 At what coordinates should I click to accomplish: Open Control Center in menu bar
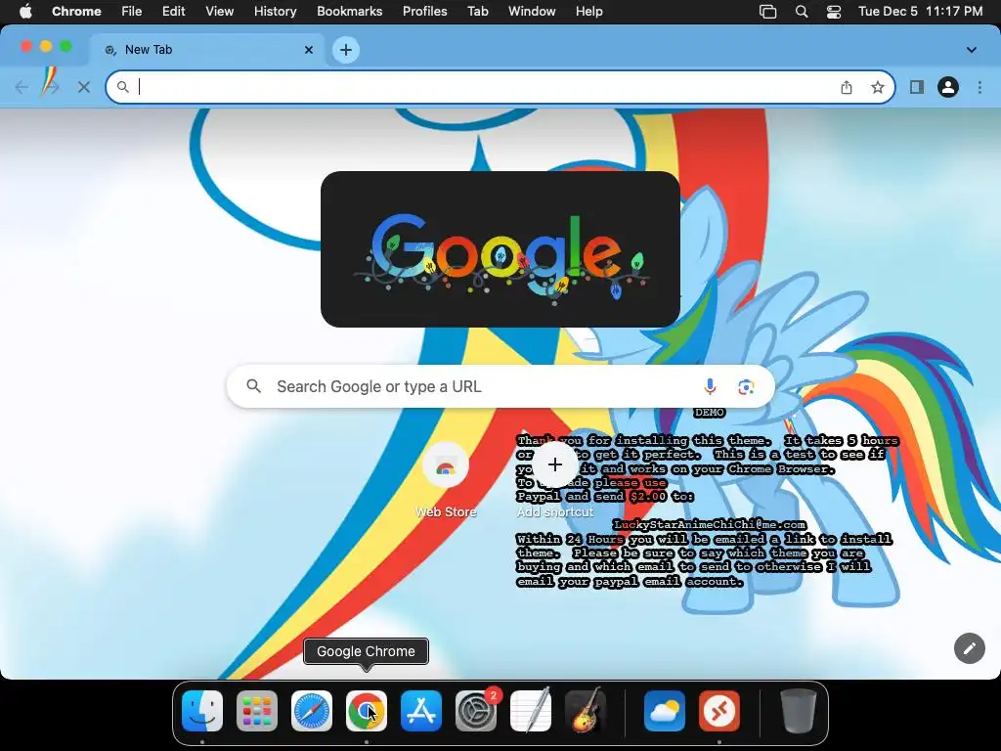(834, 12)
